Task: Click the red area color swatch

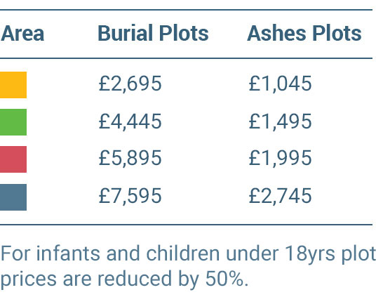Action: tap(13, 159)
